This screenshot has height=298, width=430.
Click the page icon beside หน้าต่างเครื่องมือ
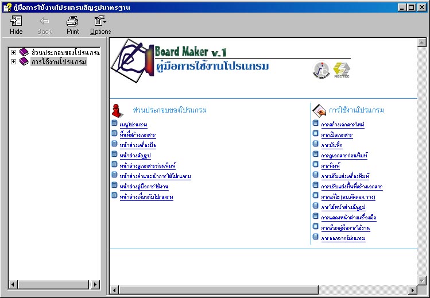pyautogui.click(x=114, y=144)
